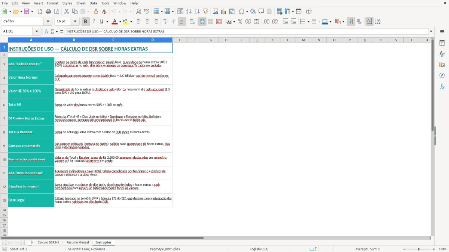Apply the red font color swatch

pos(114,22)
